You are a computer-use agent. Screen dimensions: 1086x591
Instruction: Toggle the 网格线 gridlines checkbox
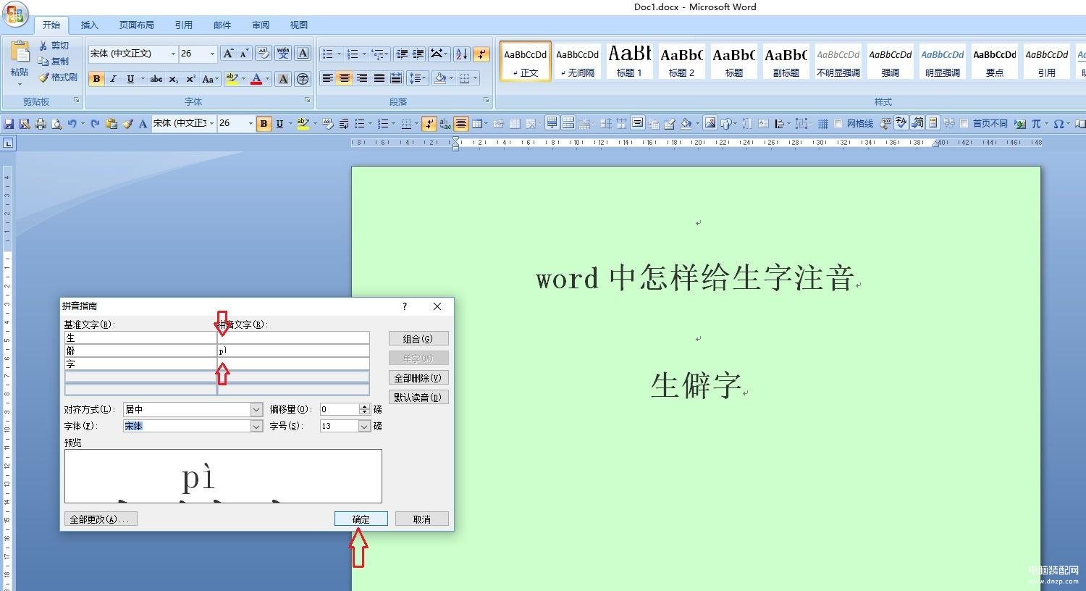[x=838, y=124]
